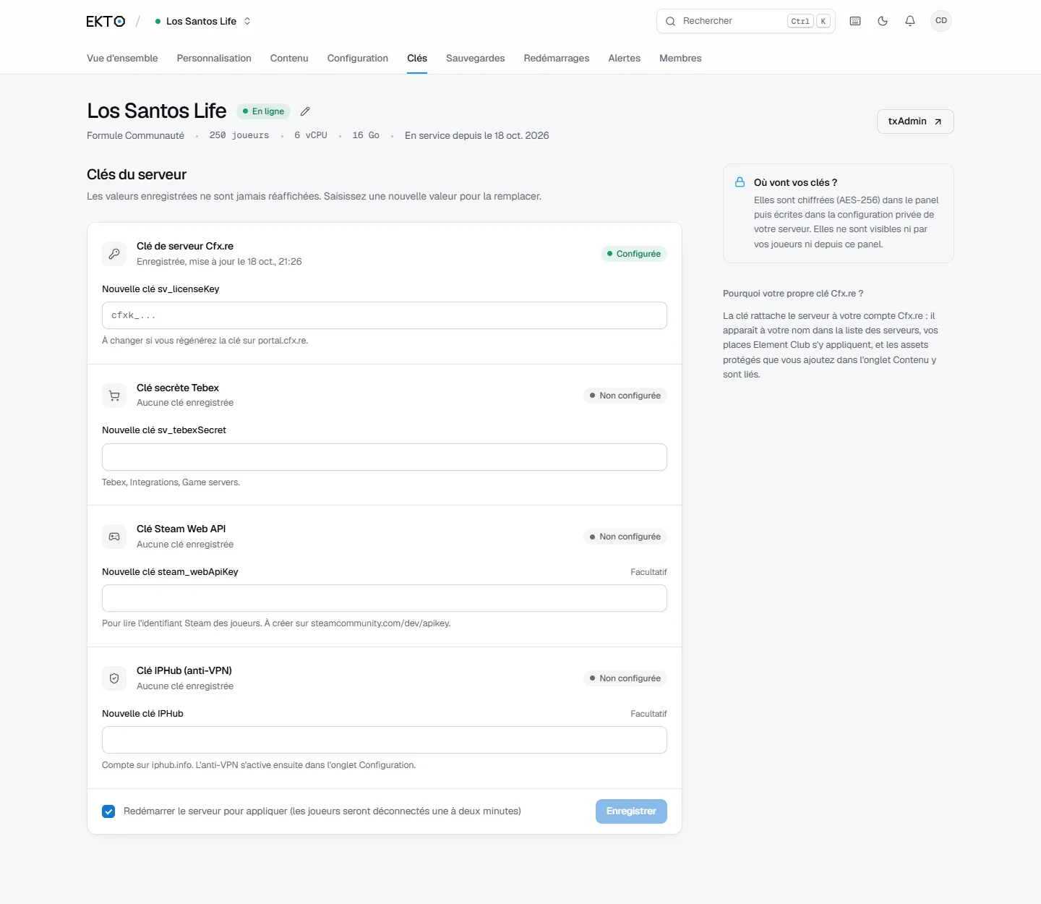The image size is (1041, 904).
Task: Click the sv_tebexSecret input field
Action: tap(385, 457)
